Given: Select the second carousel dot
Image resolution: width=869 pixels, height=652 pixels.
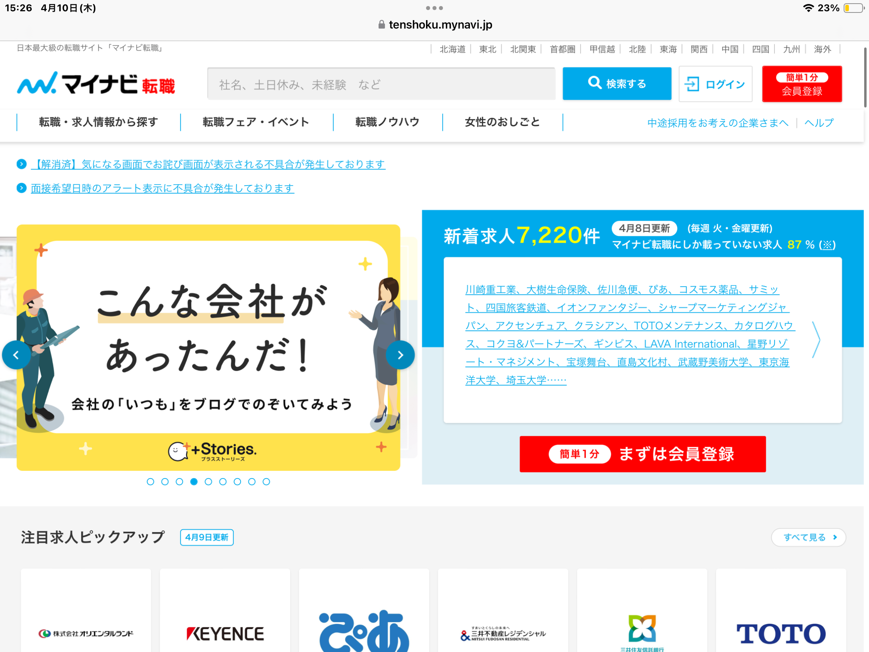Looking at the screenshot, I should click(165, 481).
